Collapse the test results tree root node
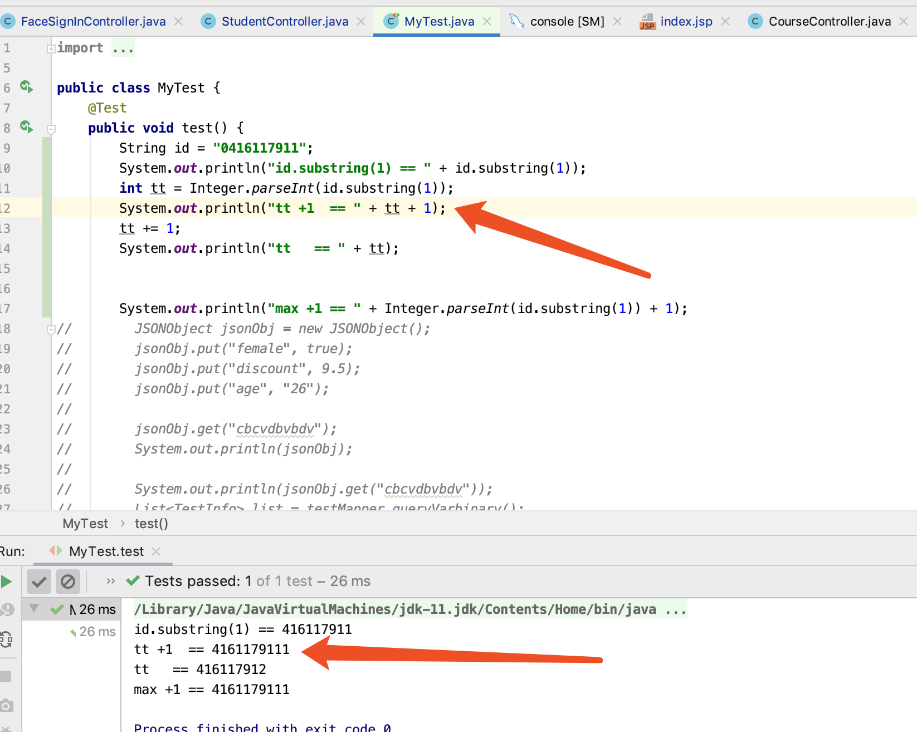The width and height of the screenshot is (917, 732). [34, 609]
